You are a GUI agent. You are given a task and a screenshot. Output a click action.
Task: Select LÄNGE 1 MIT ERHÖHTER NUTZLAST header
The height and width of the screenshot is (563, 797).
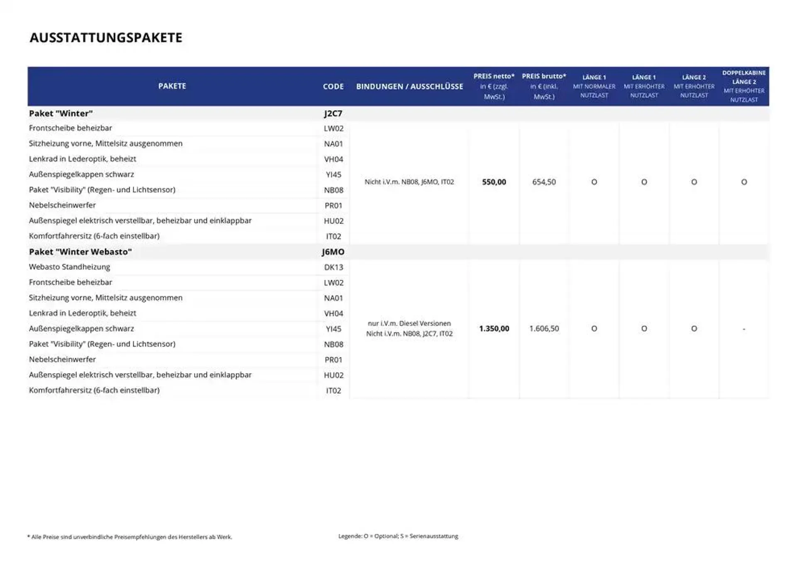[x=644, y=86]
